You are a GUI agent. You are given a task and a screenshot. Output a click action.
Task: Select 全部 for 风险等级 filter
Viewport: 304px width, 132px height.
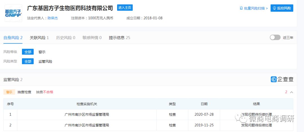click(28, 52)
